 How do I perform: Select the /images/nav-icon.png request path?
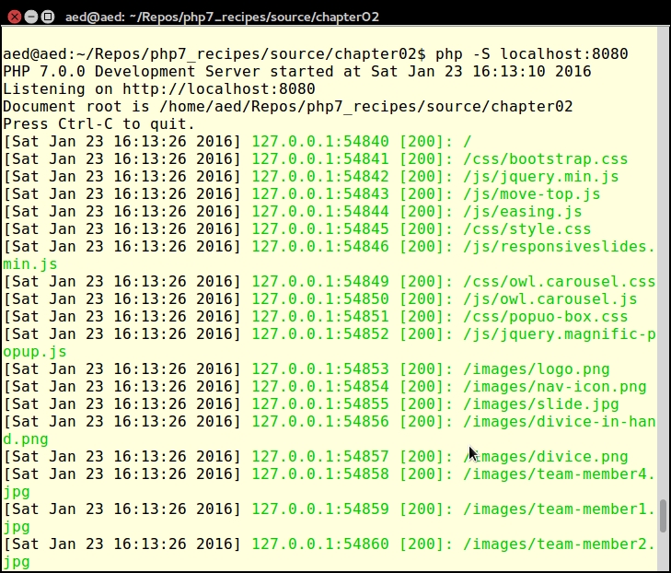tap(555, 387)
